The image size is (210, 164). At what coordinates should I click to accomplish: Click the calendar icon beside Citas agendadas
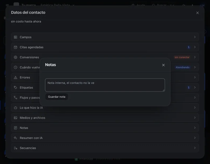(15, 47)
